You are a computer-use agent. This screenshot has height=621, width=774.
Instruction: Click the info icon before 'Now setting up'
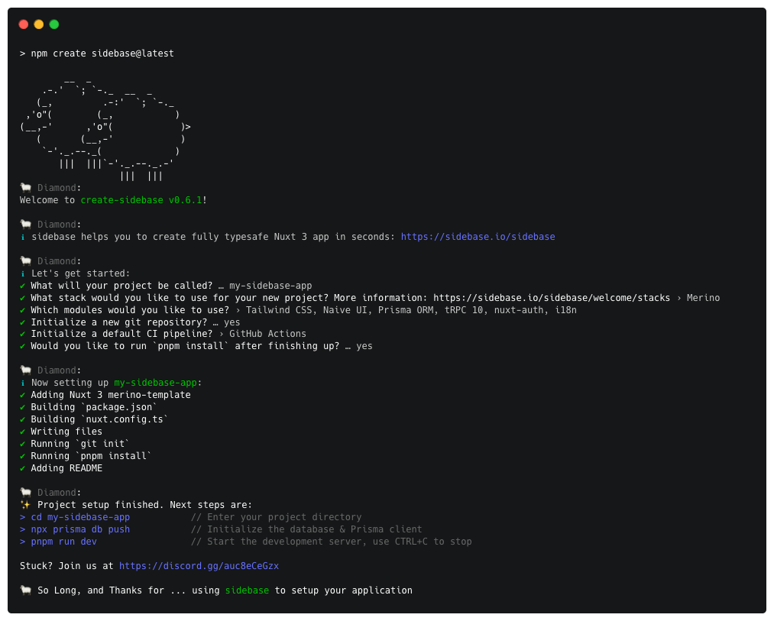pyautogui.click(x=23, y=383)
